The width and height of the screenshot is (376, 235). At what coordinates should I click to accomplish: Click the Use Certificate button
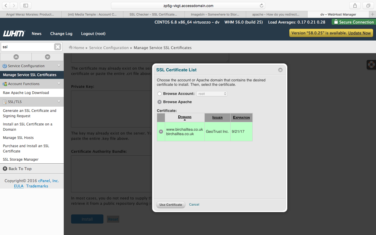tap(171, 205)
